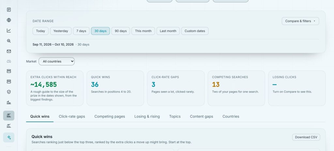
Task: Click the sparkle stars icon in sidebar
Action: [9, 137]
